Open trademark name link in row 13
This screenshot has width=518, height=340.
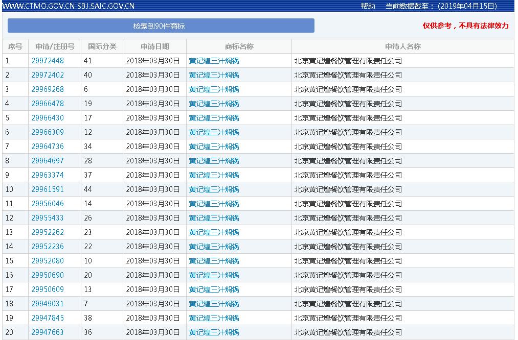(214, 232)
